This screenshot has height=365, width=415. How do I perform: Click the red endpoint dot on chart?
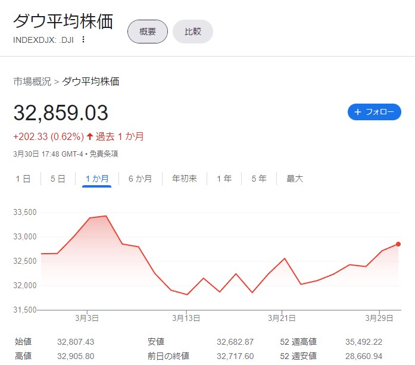point(398,244)
